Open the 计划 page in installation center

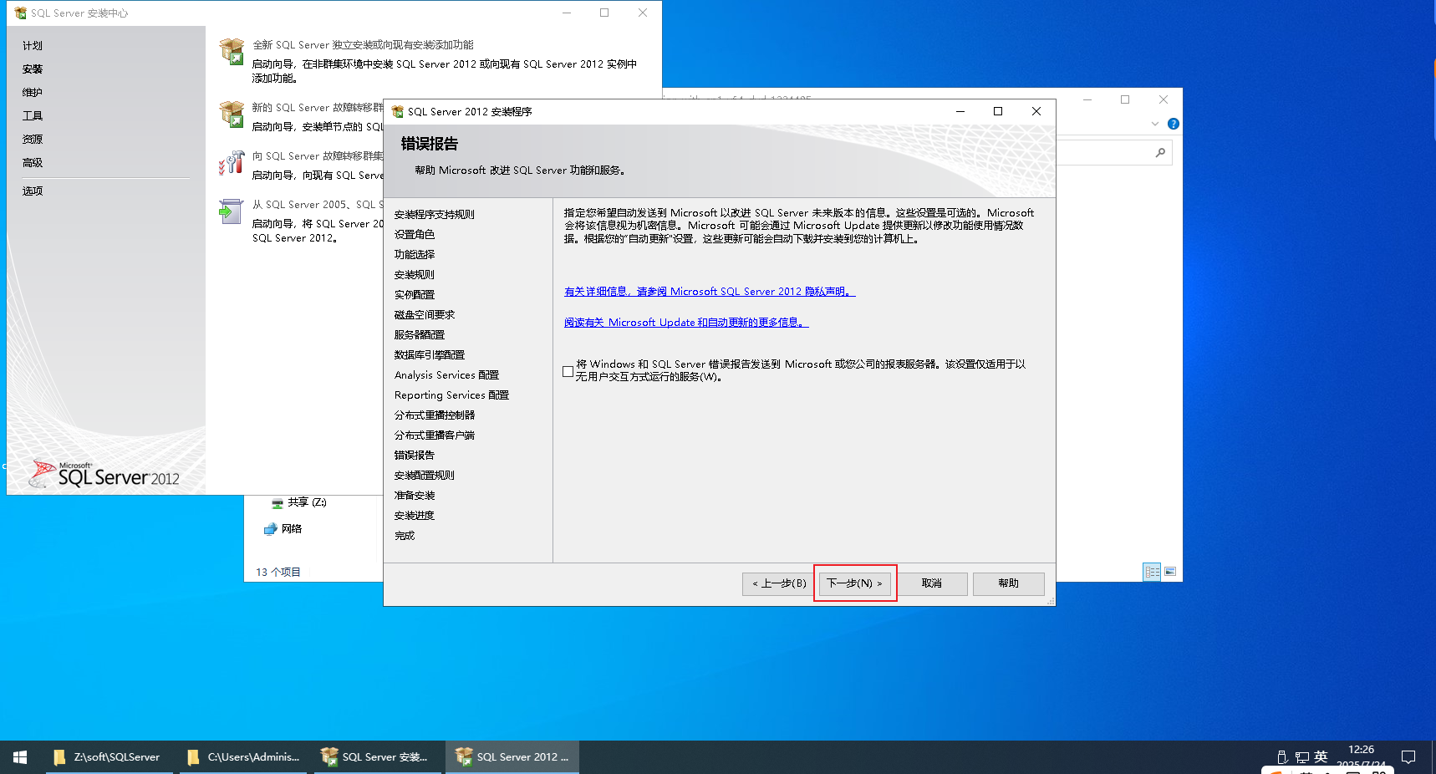tap(33, 46)
